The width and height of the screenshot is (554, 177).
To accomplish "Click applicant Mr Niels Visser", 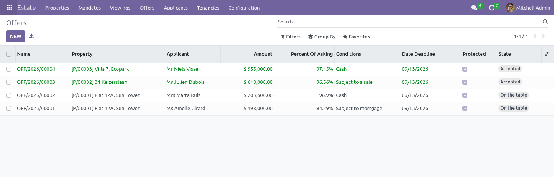I will click(183, 69).
